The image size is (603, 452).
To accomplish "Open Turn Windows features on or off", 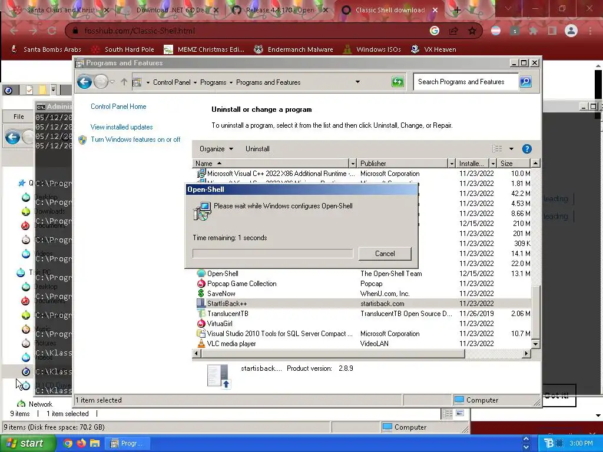I will [135, 139].
